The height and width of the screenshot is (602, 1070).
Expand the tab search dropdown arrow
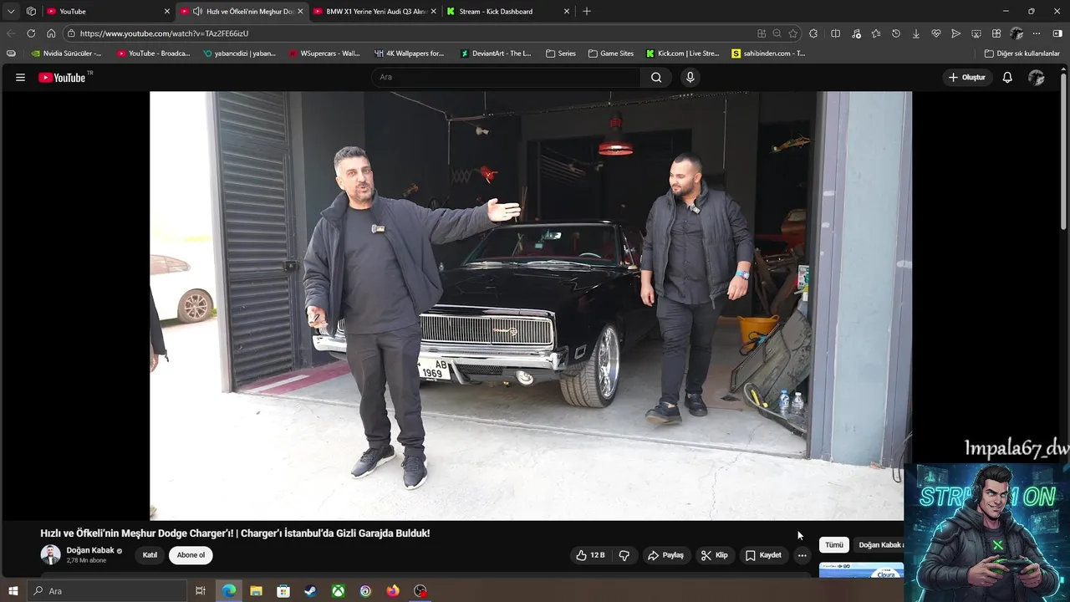pos(11,12)
